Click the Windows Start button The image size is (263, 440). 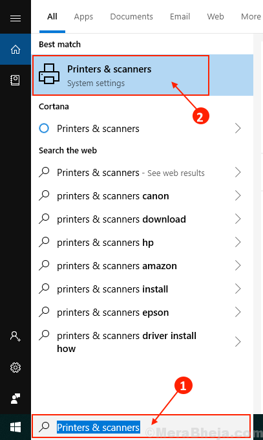click(x=16, y=427)
